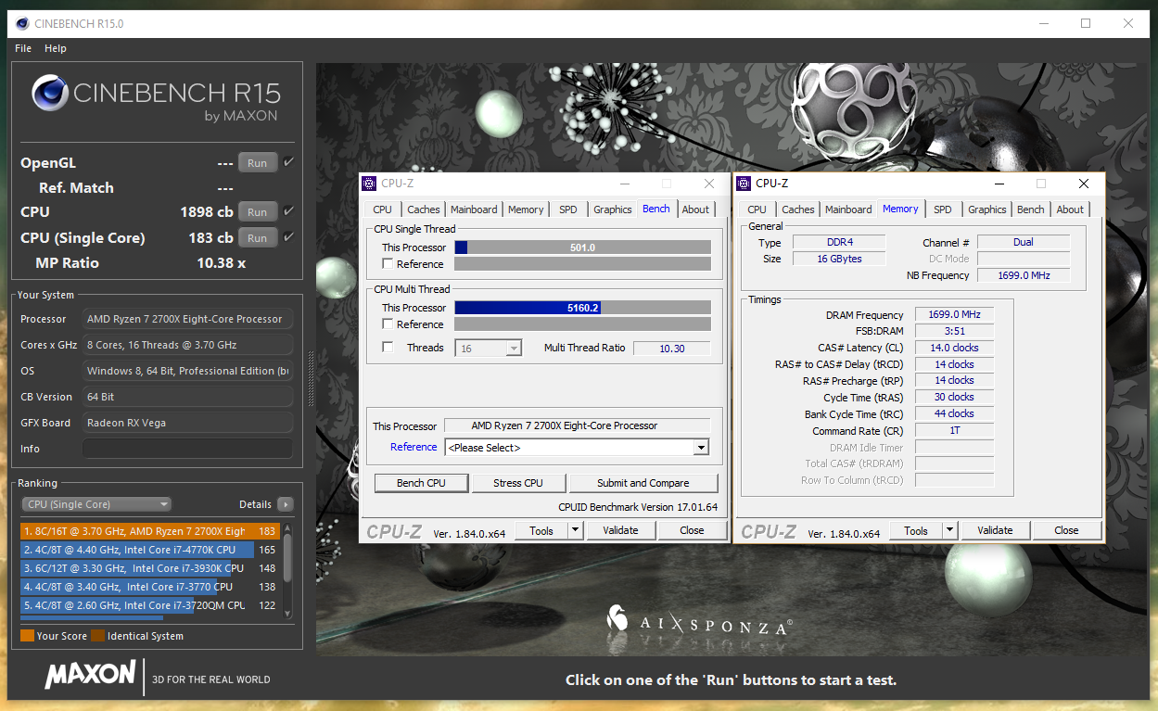Minimize the CPU-Z Memory window

999,184
